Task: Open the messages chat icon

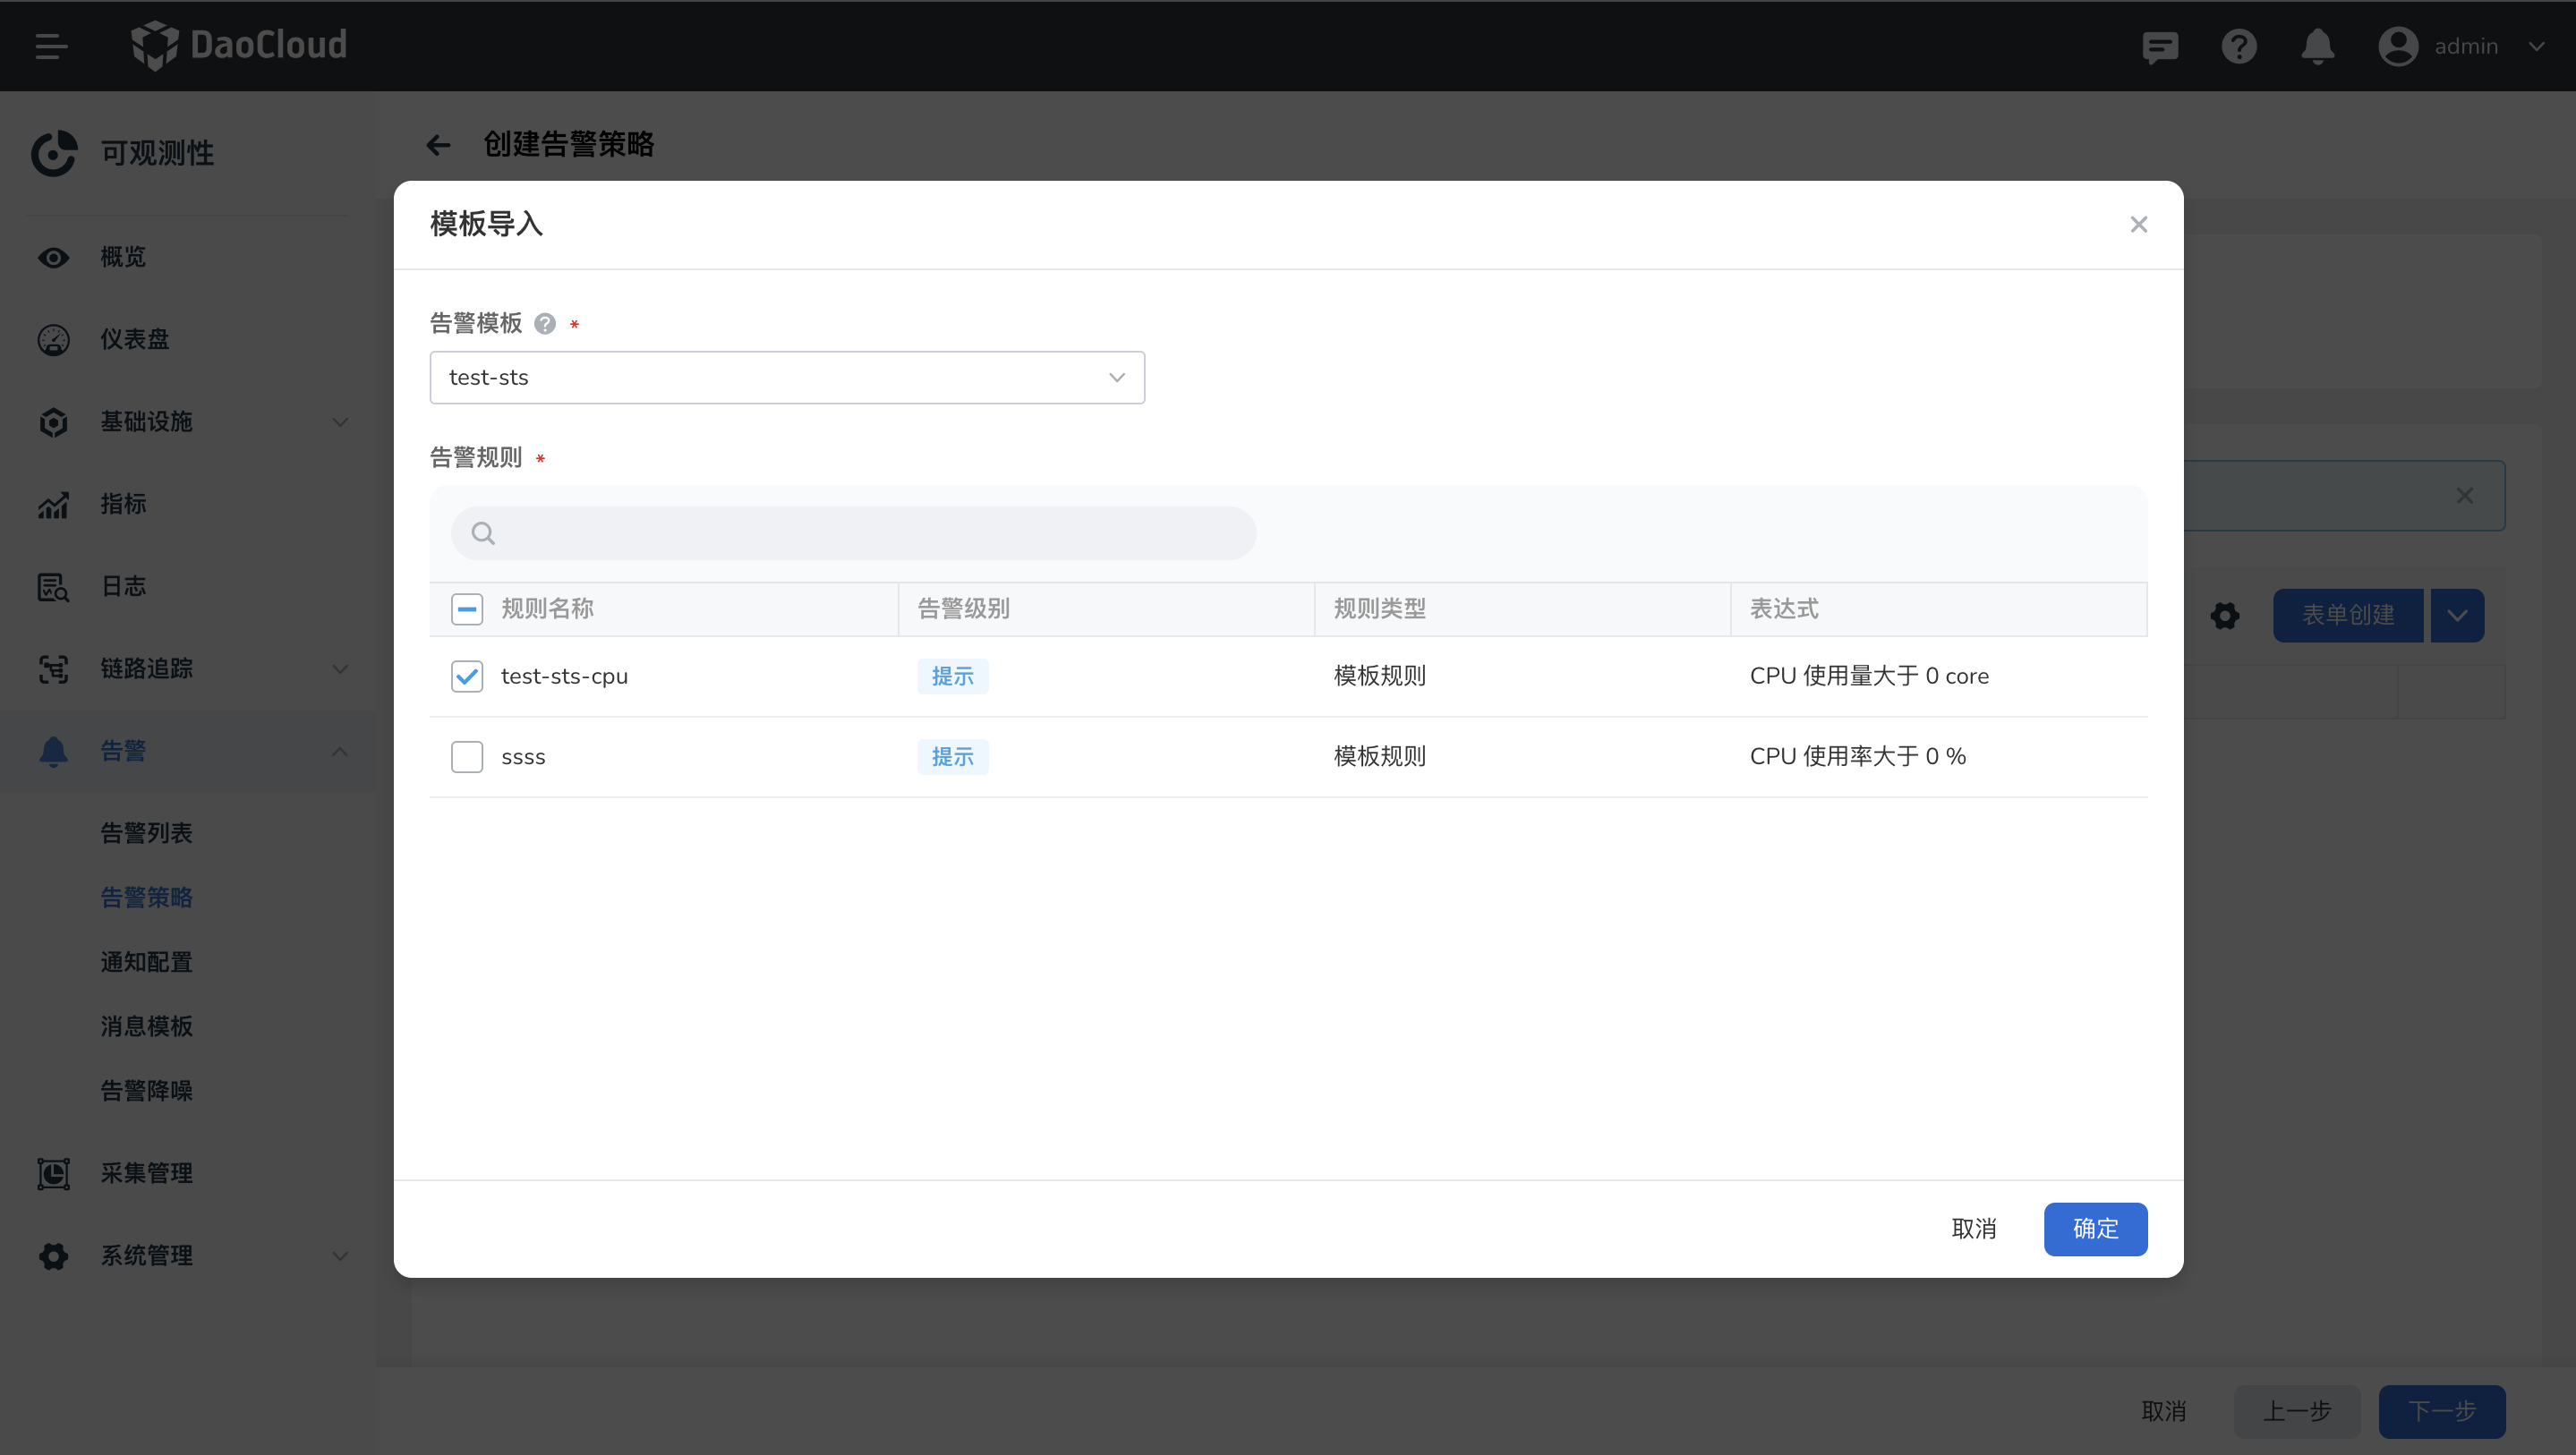Action: [2160, 46]
